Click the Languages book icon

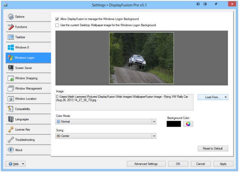coord(11,119)
